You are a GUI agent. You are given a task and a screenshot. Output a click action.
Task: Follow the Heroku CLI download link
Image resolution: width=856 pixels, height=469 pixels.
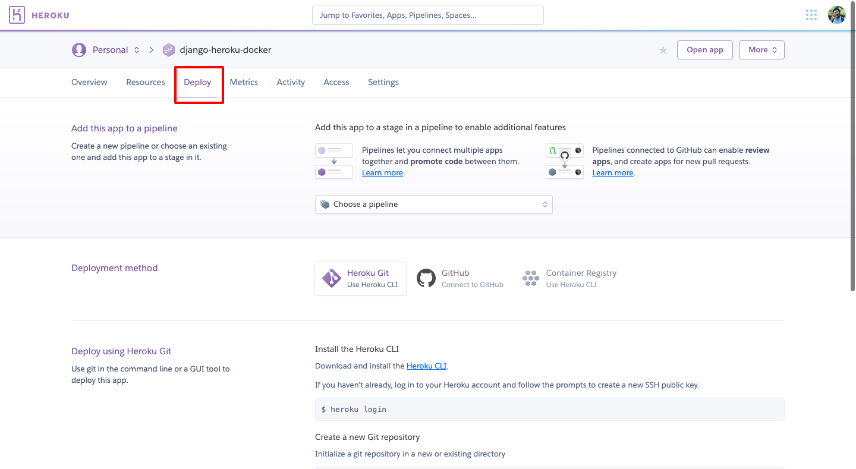(426, 366)
